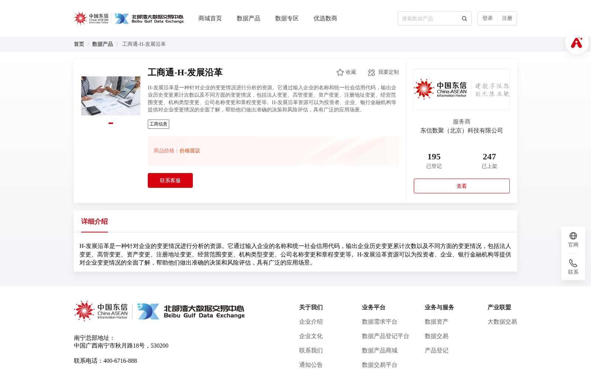Open footer link 产品登记
Image resolution: width=591 pixels, height=369 pixels.
[x=437, y=351]
